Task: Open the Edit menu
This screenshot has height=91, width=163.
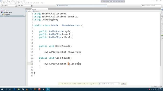Action: pyautogui.click(x=4, y=3)
